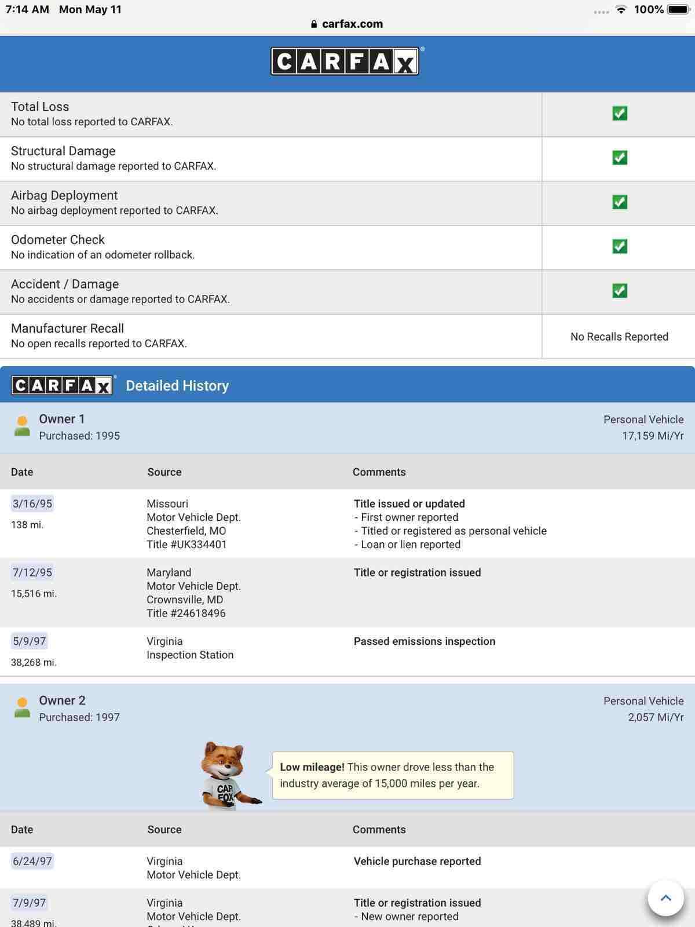
Task: Tap the lock icon next to carfax.com
Action: (x=314, y=24)
